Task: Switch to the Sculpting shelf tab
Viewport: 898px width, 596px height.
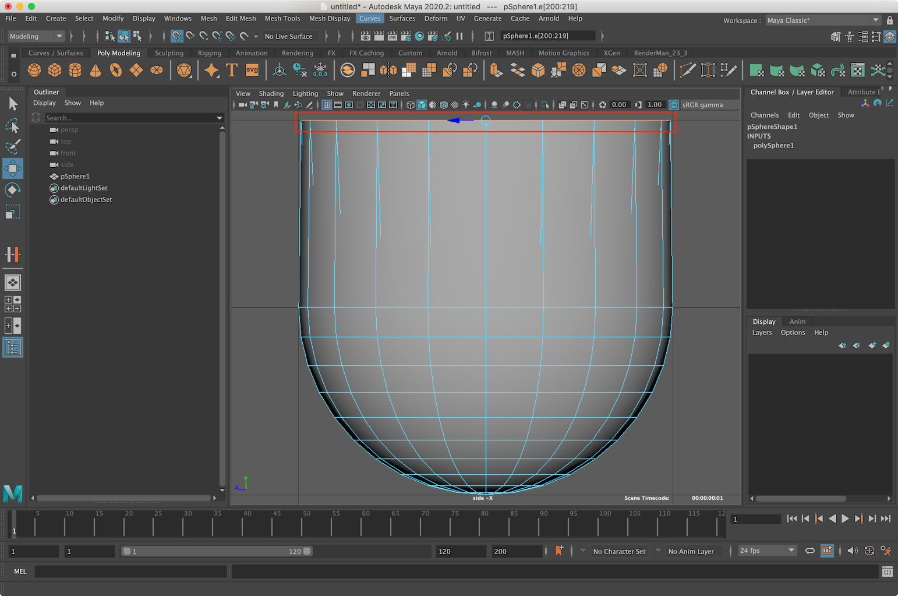Action: (x=169, y=52)
